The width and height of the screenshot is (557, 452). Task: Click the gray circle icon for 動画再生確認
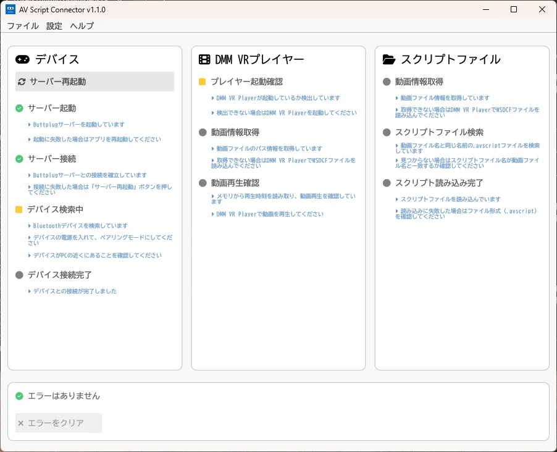pyautogui.click(x=203, y=183)
